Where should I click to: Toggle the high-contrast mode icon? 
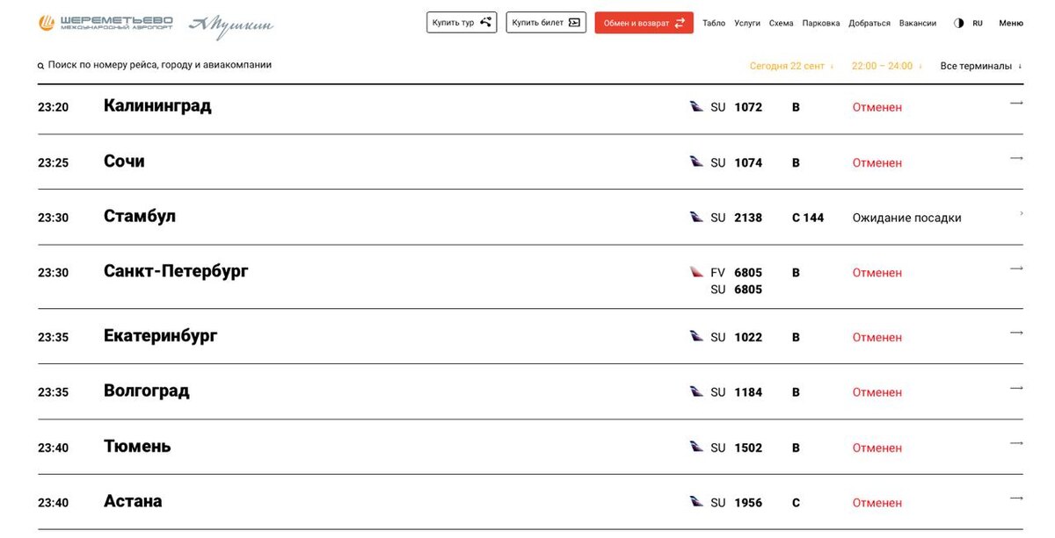[x=958, y=24]
